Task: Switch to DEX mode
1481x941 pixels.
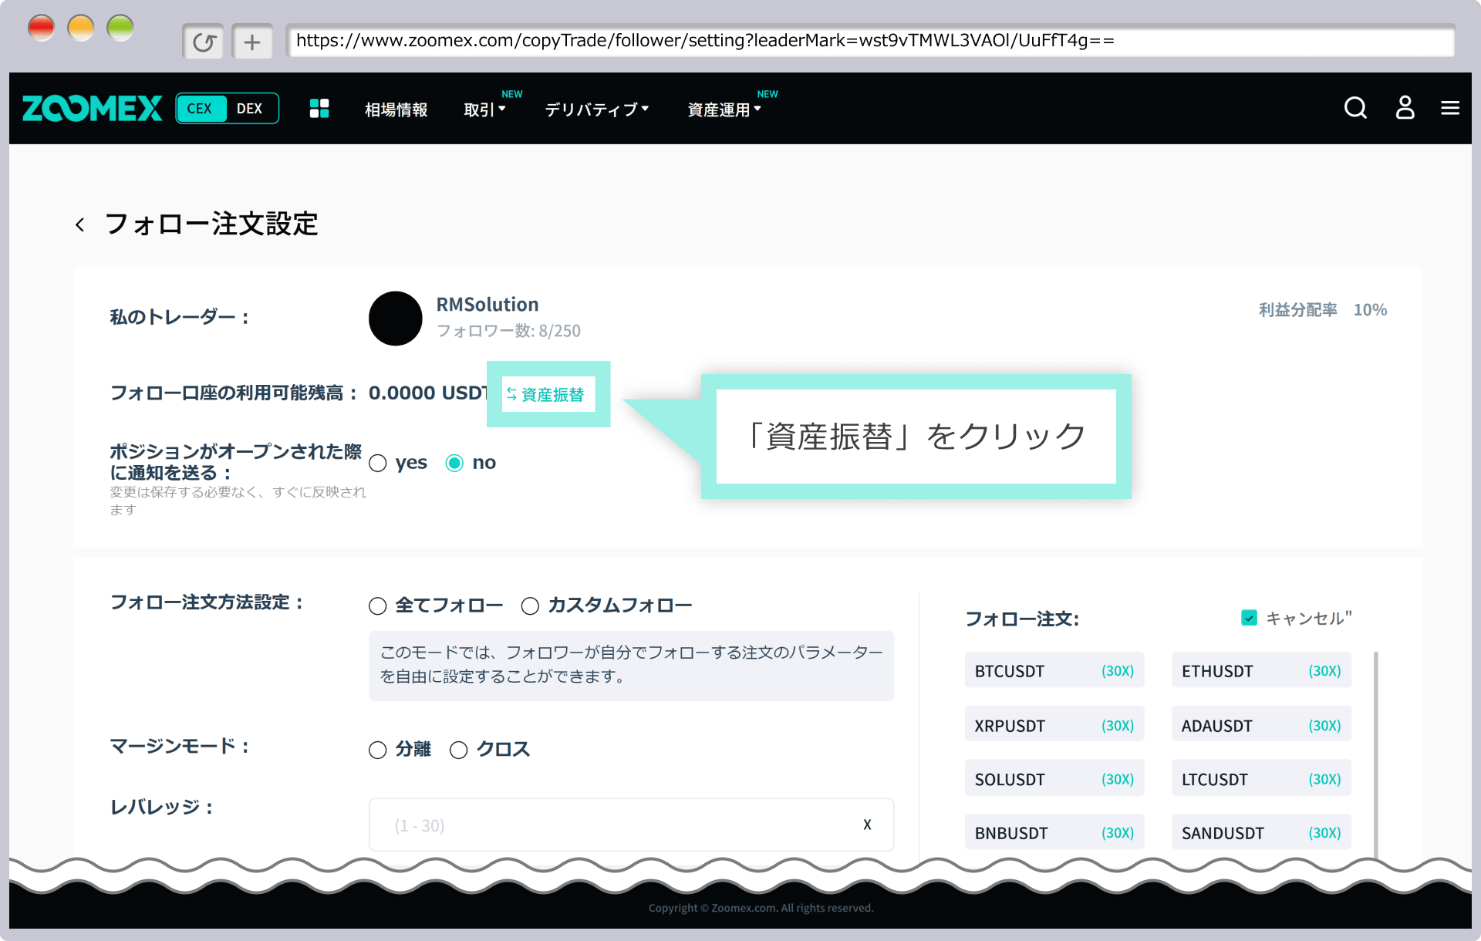Action: pyautogui.click(x=249, y=109)
